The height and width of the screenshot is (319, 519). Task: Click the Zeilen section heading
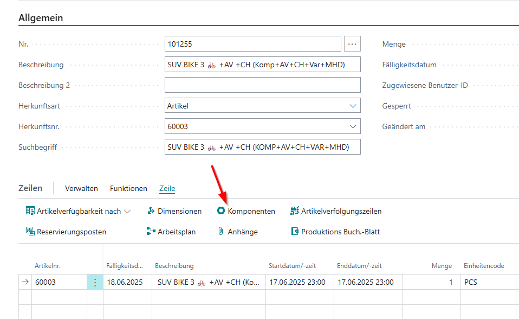[x=30, y=188]
